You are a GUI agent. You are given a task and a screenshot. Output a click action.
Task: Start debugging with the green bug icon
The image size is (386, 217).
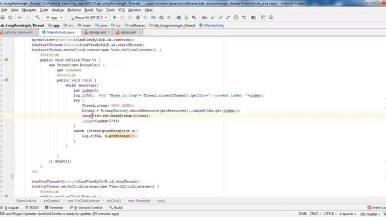138,17
